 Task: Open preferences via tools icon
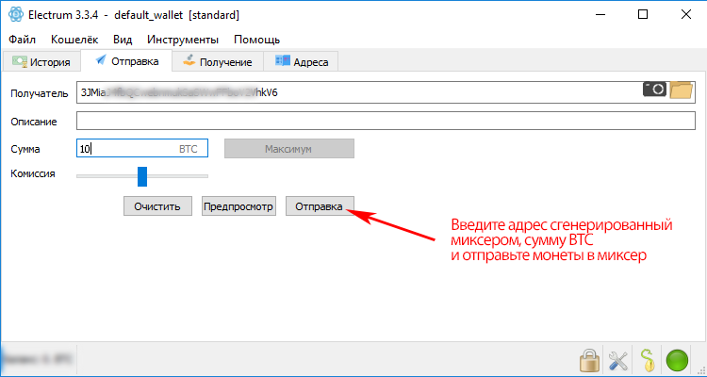click(618, 359)
